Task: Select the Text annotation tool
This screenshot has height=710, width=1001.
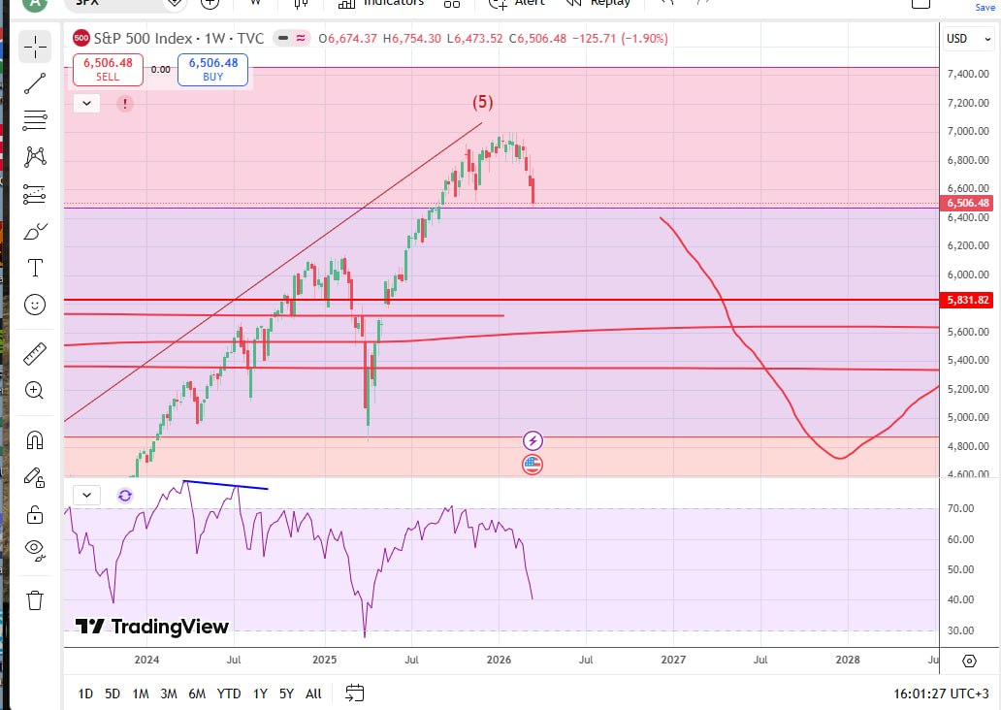Action: [35, 268]
